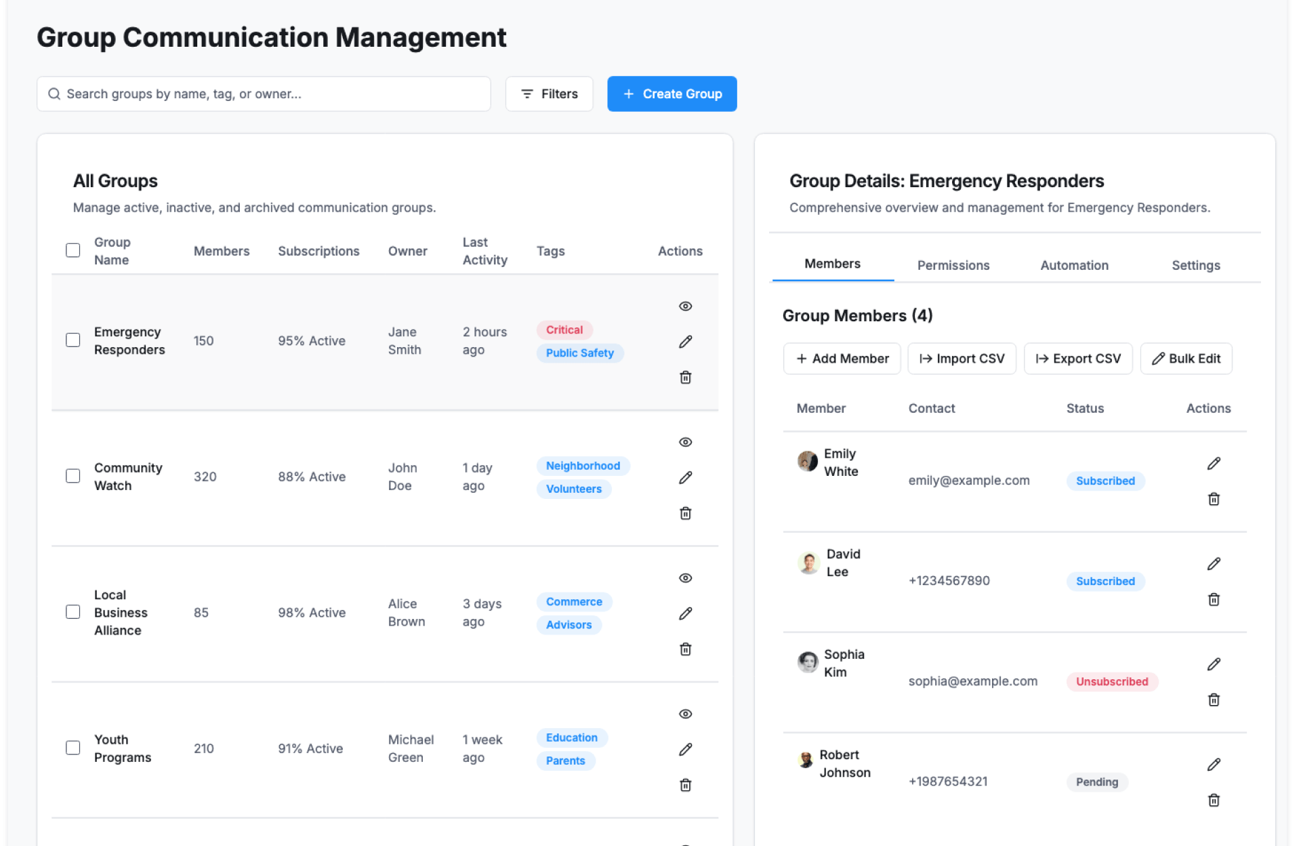Delete the Local Business Alliance group

(685, 649)
